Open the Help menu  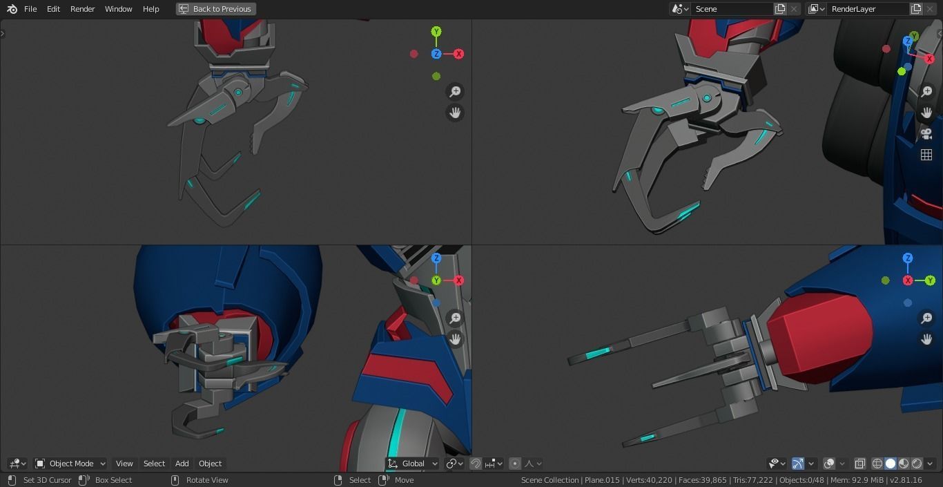point(150,9)
